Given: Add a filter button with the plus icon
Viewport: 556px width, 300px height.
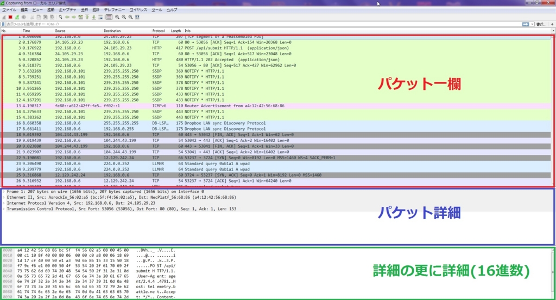Looking at the screenshot, I should (x=552, y=24).
